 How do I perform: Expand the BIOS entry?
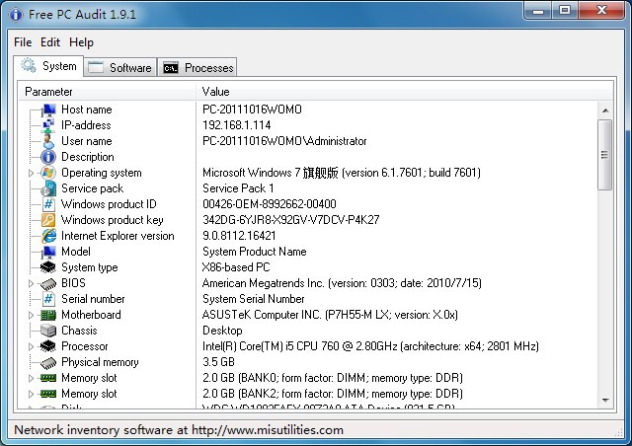click(x=32, y=283)
